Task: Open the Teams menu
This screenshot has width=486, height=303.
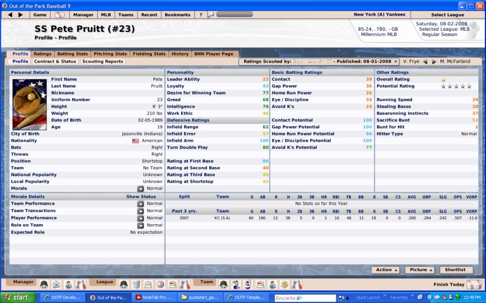Action: pyautogui.click(x=126, y=15)
